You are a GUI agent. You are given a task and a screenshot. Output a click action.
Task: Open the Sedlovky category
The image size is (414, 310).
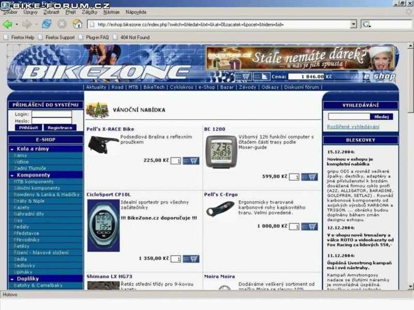point(24,265)
